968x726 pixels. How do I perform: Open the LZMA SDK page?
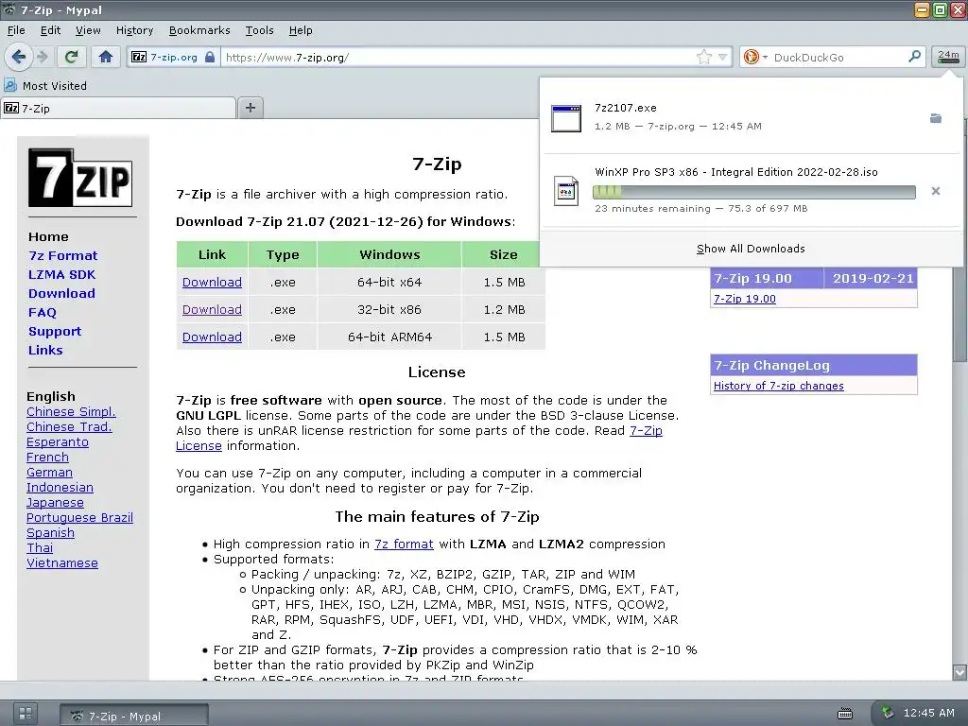pos(61,275)
